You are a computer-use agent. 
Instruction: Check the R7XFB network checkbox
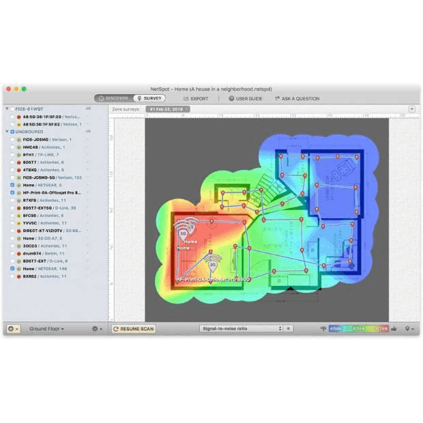[x=12, y=200]
